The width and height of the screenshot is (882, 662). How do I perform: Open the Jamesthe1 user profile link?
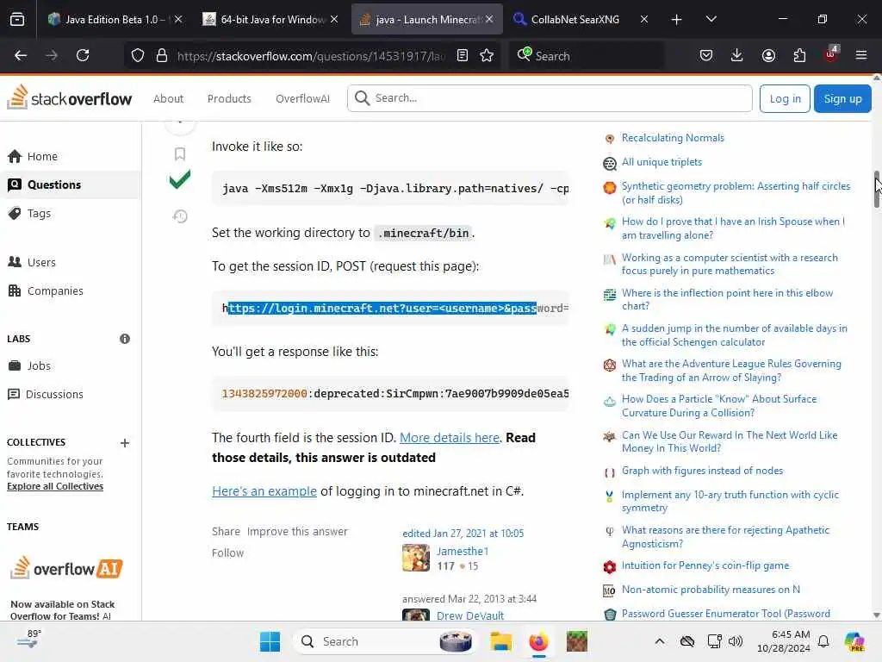coord(463,552)
